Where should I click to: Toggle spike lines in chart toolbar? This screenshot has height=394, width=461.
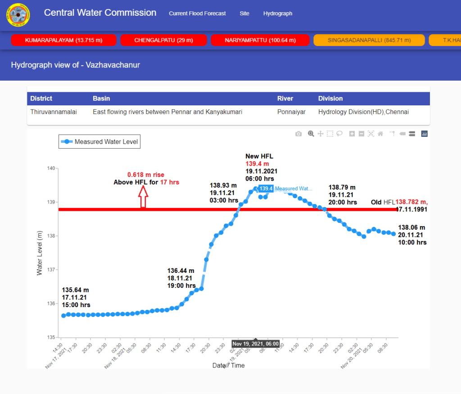(x=392, y=134)
